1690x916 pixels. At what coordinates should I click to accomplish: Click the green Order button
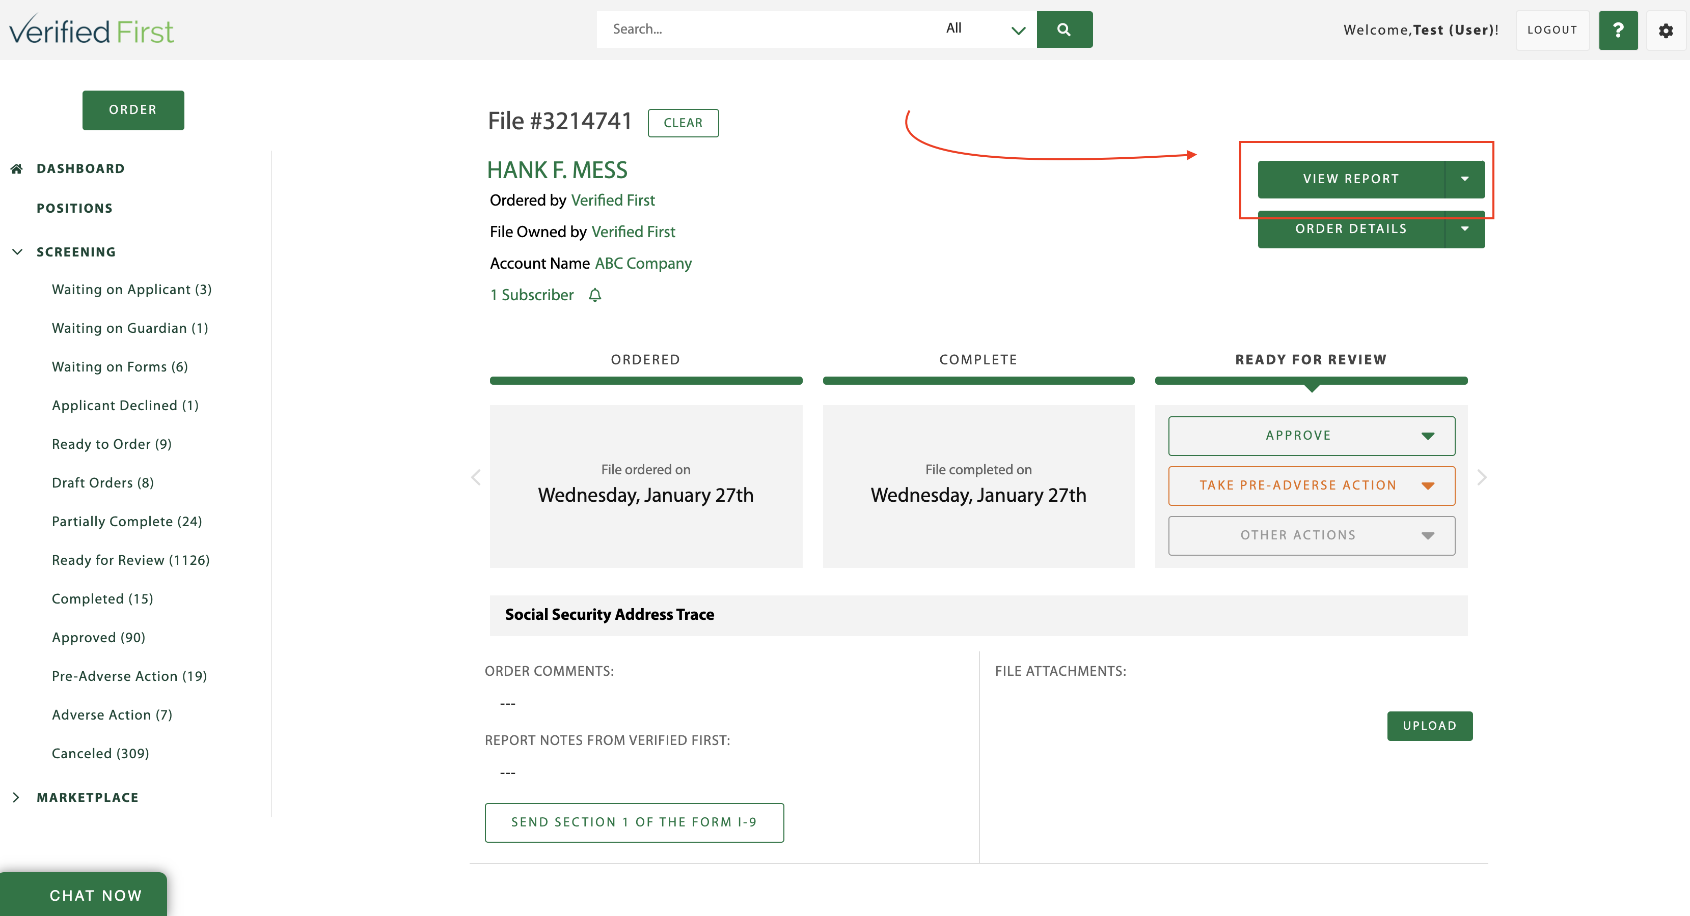pos(133,110)
